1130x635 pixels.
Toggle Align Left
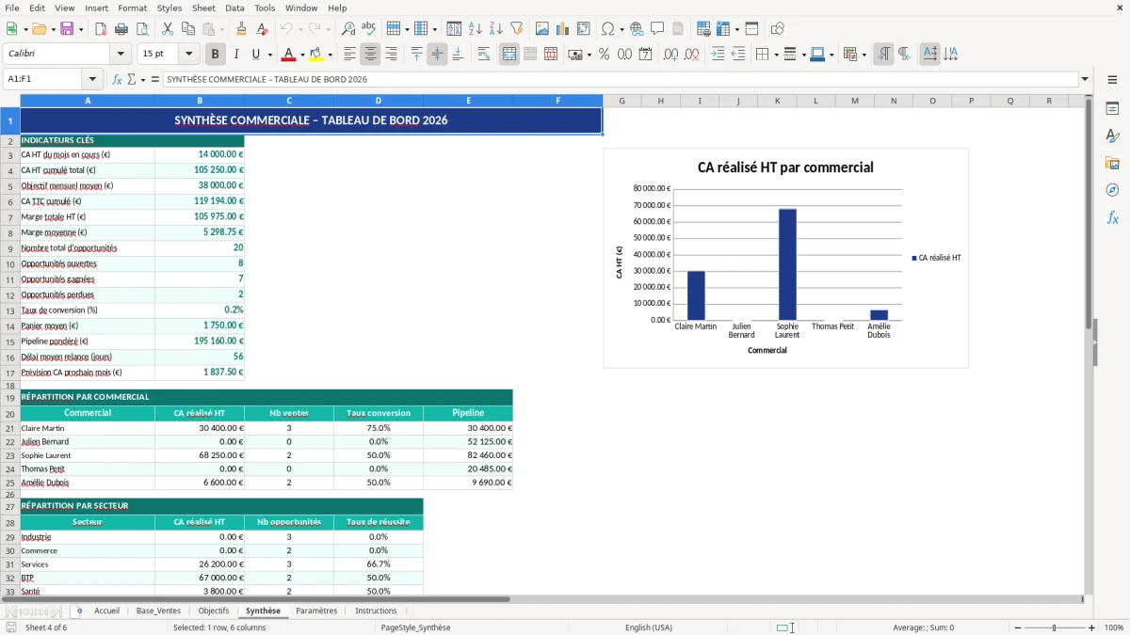(x=349, y=55)
